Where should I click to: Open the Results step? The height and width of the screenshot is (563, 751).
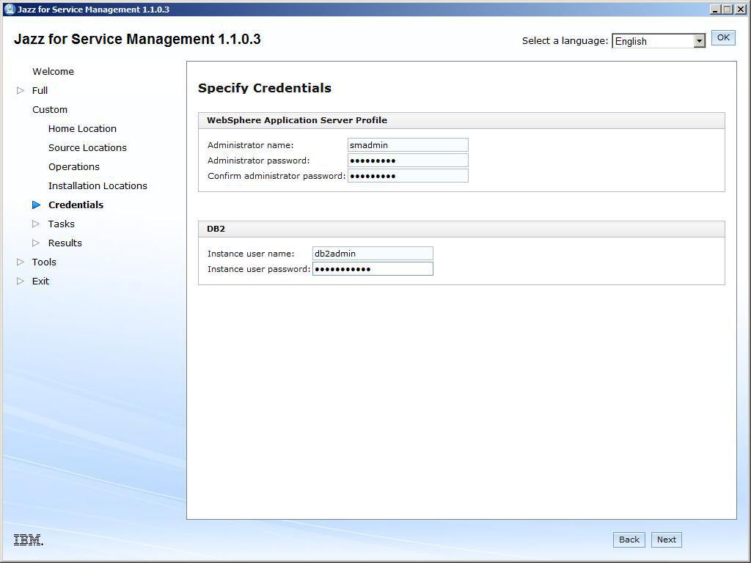click(x=65, y=243)
